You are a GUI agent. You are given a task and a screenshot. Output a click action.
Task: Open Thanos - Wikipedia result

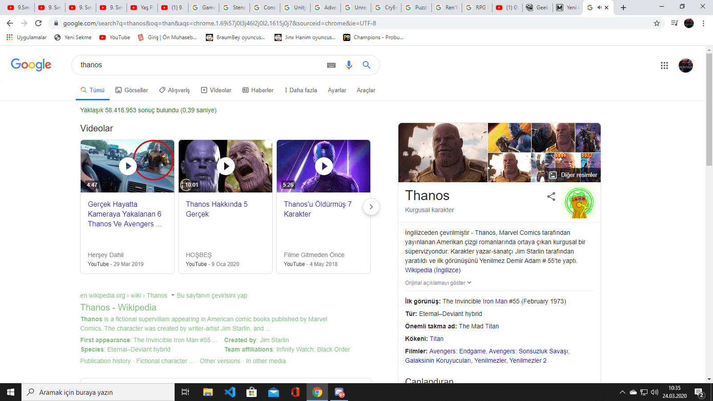[118, 307]
